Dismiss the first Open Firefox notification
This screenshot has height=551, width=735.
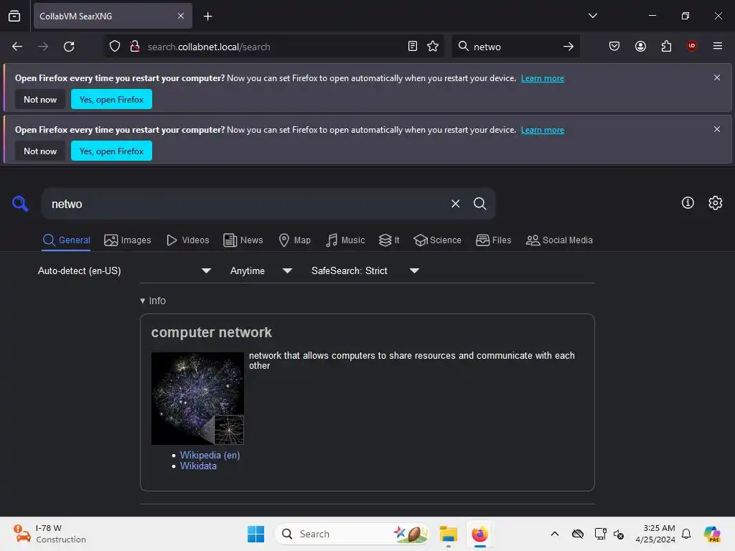click(x=717, y=77)
